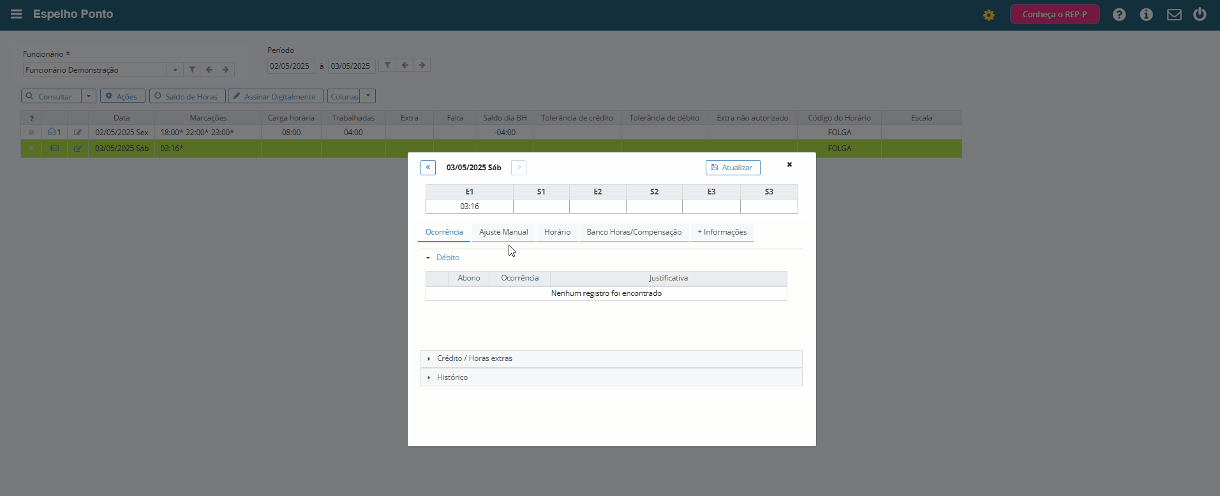Viewport: 1220px width, 496px height.
Task: Click the Saldo de Horas button
Action: tap(188, 96)
